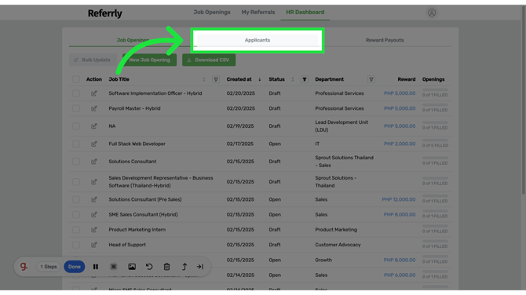526x295 pixels.
Task: Edit the Payroll Master – Hybrid row
Action: click(94, 108)
